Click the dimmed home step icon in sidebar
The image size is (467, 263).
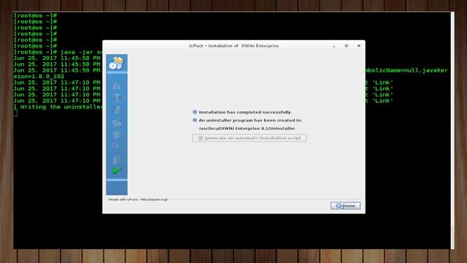117,86
